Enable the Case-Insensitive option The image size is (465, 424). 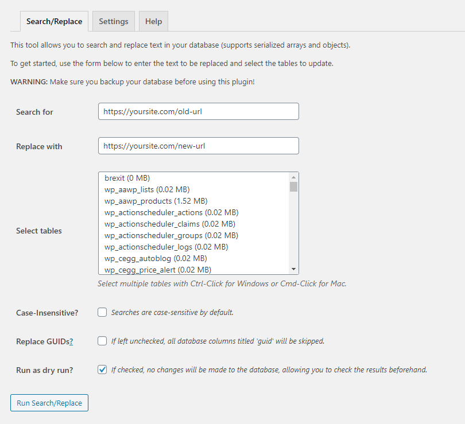(102, 312)
